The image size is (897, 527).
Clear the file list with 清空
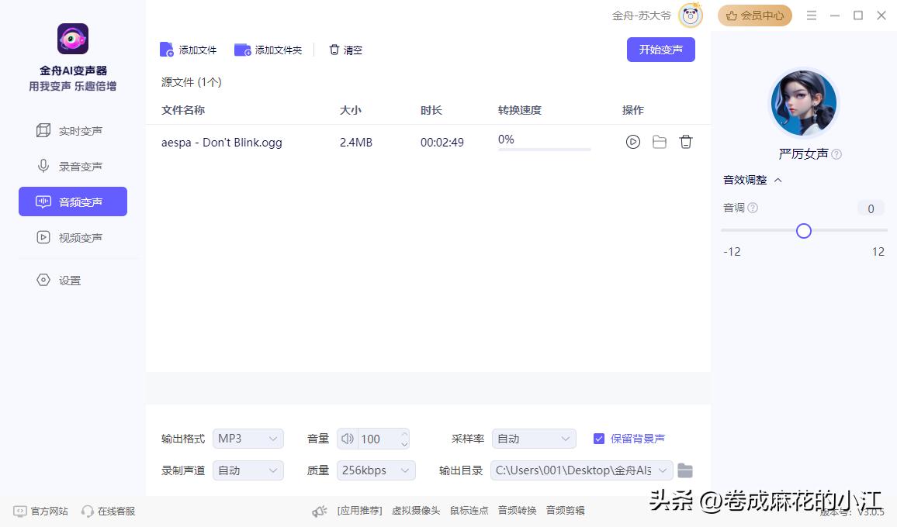tap(345, 50)
